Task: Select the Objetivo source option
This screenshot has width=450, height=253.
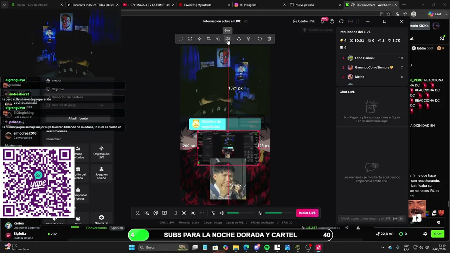Action: pos(58,89)
